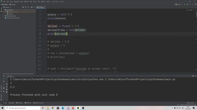197x110 pixels.
Task: Open the View menu
Action: [x=11, y=2]
